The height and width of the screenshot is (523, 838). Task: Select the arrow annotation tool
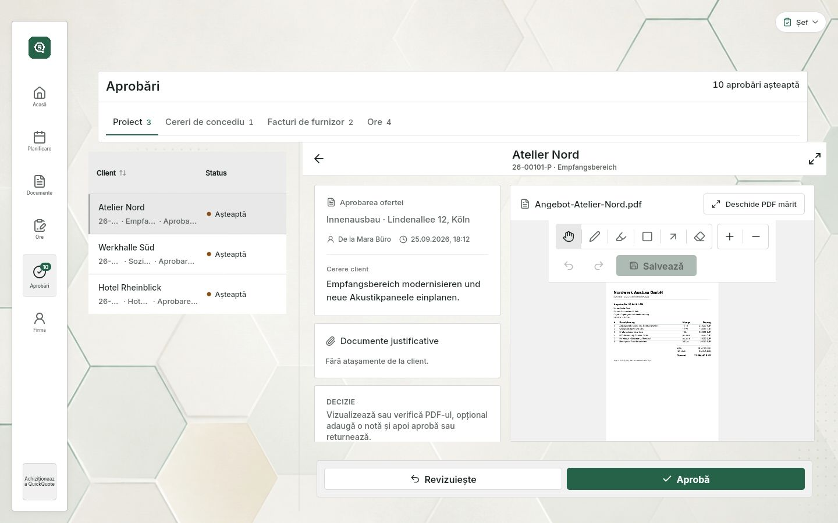(673, 237)
